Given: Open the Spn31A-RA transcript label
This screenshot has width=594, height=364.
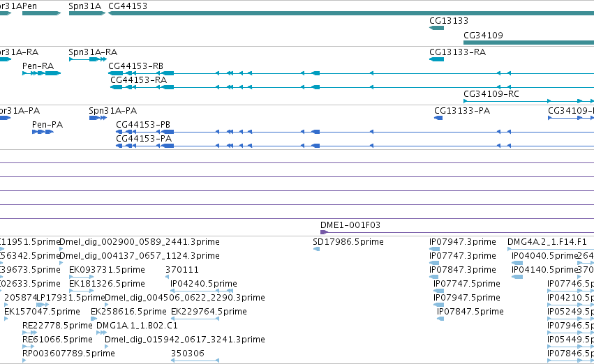Looking at the screenshot, I should point(93,52).
